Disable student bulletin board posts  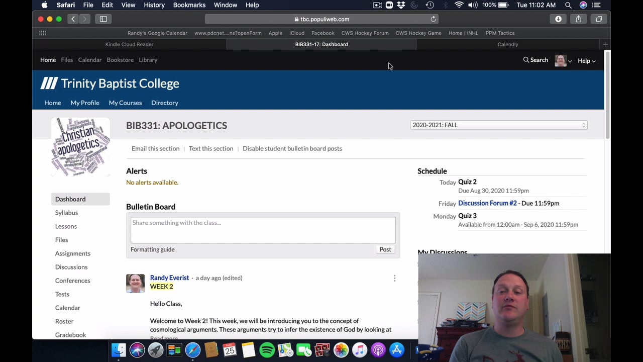click(x=292, y=148)
